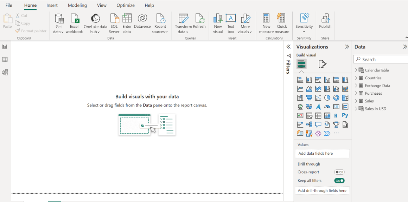This screenshot has height=202, width=408.
Task: Select the pie chart visualization
Action: 327,98
